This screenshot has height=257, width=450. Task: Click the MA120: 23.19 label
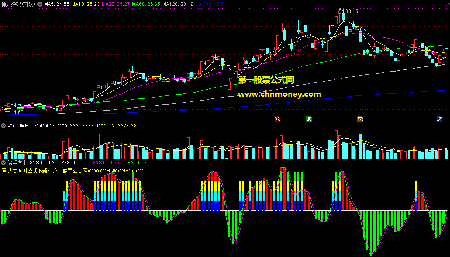[178, 4]
